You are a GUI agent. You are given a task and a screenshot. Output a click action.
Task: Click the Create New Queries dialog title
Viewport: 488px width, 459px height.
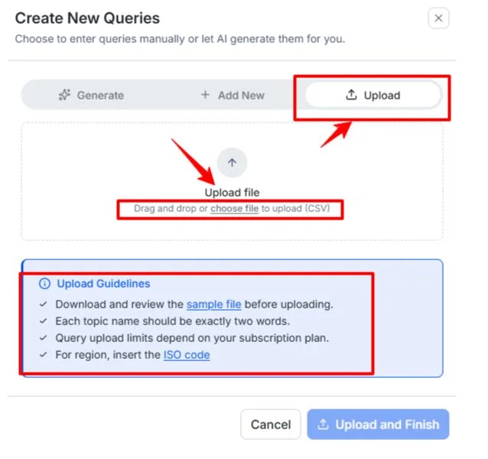tap(87, 18)
